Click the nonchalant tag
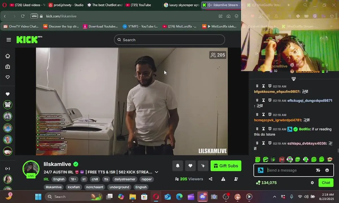 95,187
